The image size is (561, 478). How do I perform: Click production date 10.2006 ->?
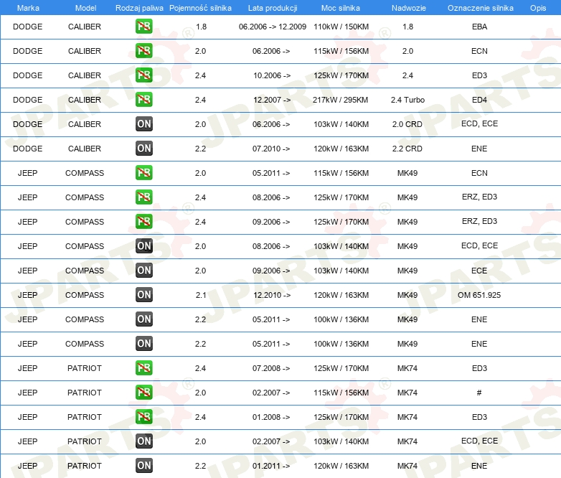272,75
